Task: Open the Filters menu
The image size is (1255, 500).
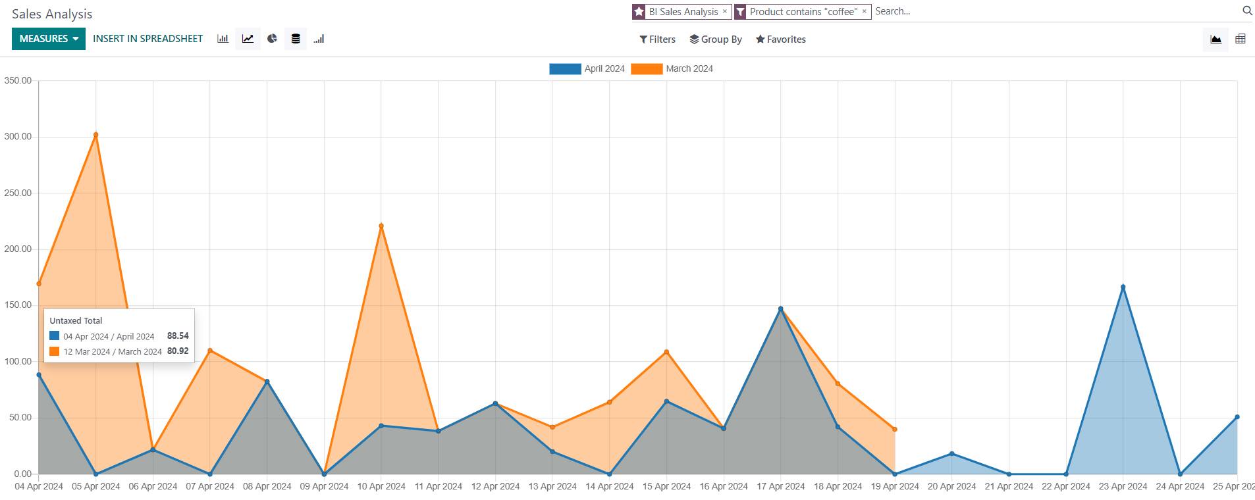Action: 657,39
